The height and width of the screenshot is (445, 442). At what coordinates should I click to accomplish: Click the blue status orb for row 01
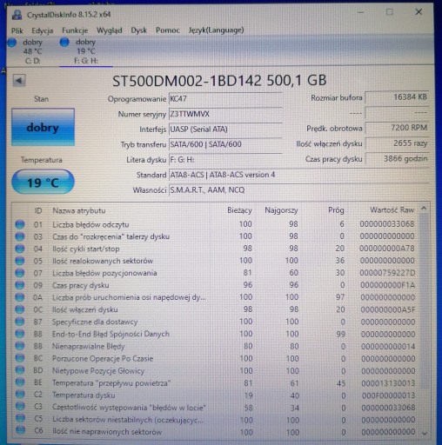click(20, 224)
